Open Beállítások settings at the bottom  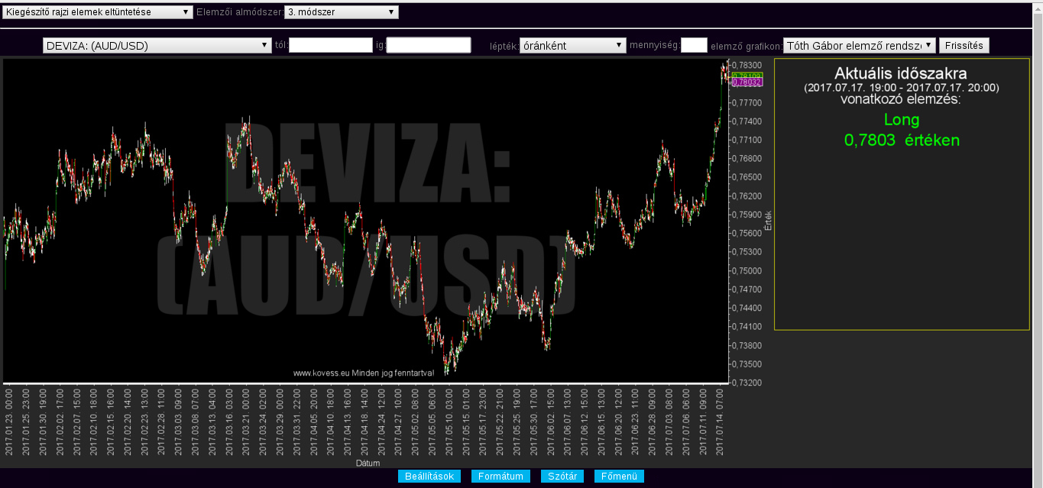click(429, 477)
